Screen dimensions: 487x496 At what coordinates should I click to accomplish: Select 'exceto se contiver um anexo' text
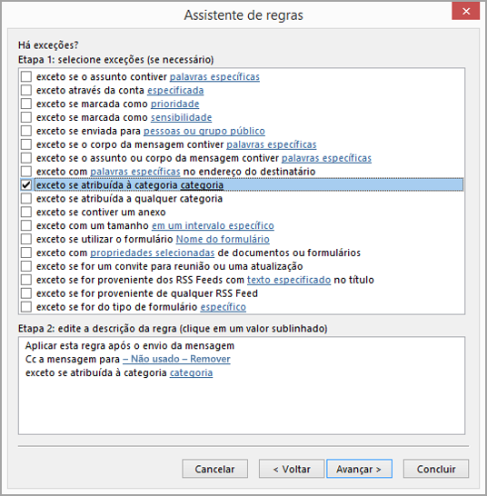pyautogui.click(x=101, y=213)
